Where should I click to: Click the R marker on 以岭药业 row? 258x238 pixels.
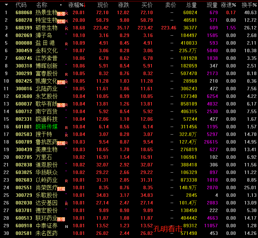[x=66, y=181]
